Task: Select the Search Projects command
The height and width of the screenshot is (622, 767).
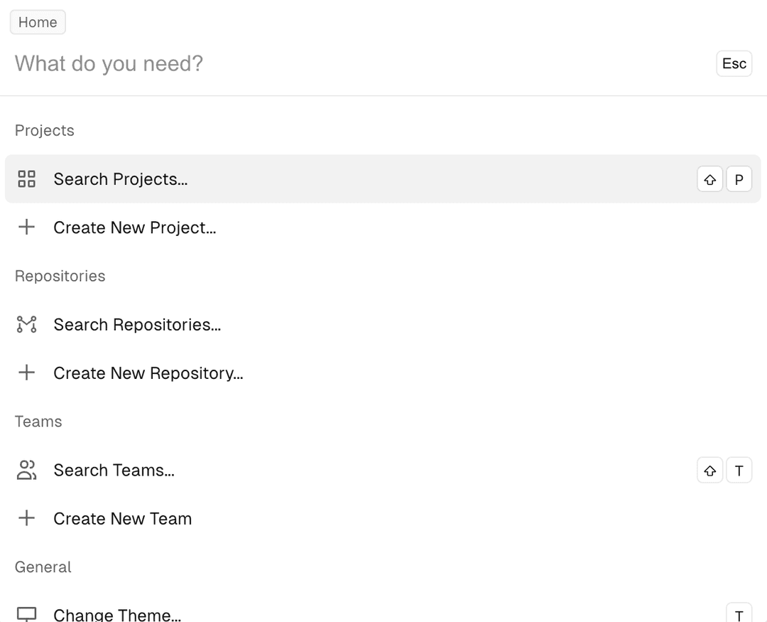Action: pyautogui.click(x=121, y=179)
